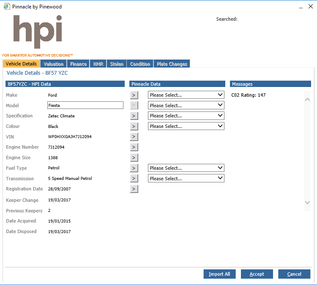Click the Engine Size value 1388
317x285 pixels.
(53, 158)
